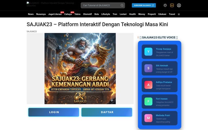This screenshot has height=130, width=208.
Task: Select the Otomotif menu item
Action: click(87, 14)
